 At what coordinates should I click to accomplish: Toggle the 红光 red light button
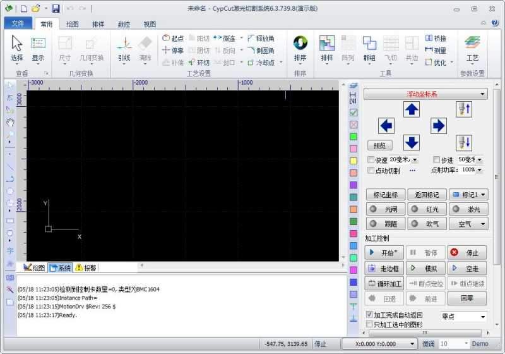click(x=427, y=209)
